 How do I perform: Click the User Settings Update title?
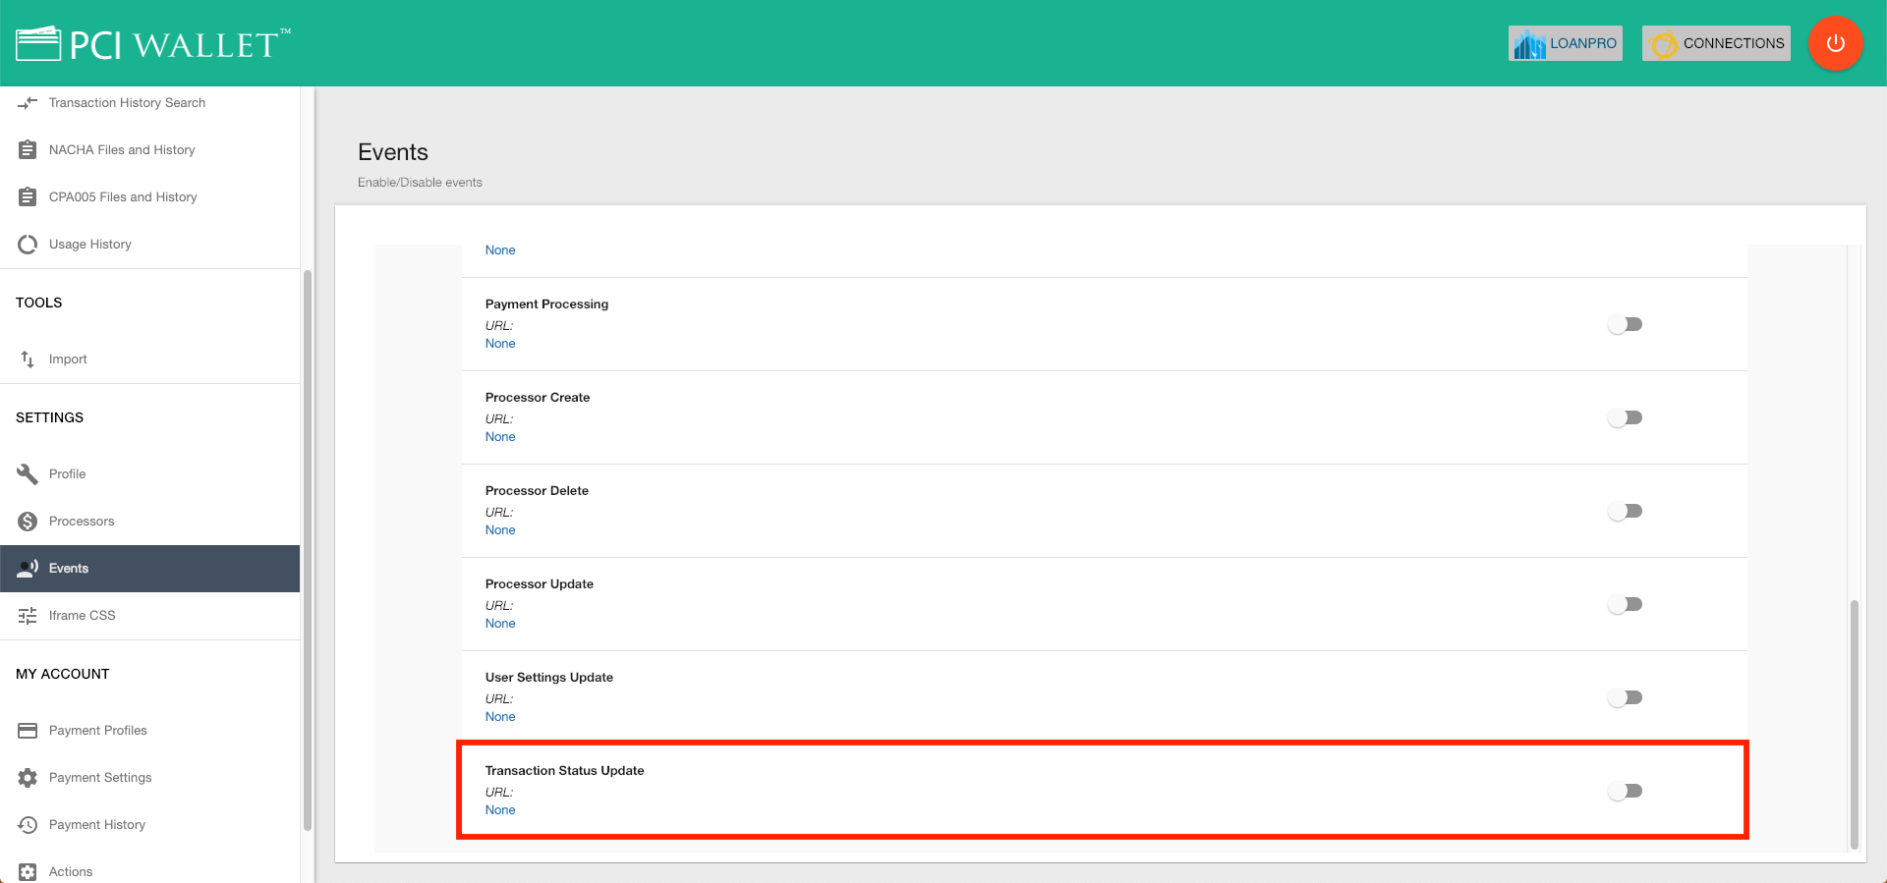[549, 677]
